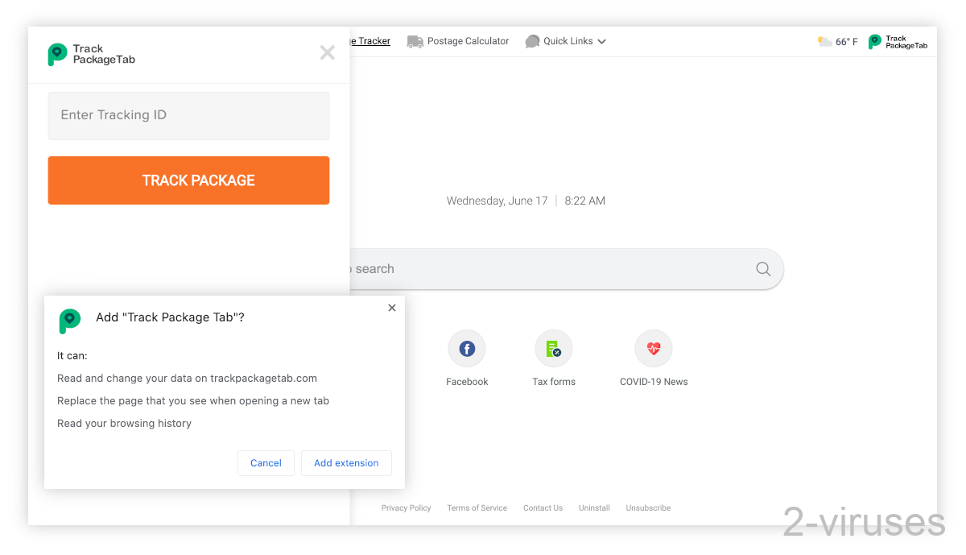
Task: Click inside the Enter Tracking ID field
Action: (x=188, y=115)
